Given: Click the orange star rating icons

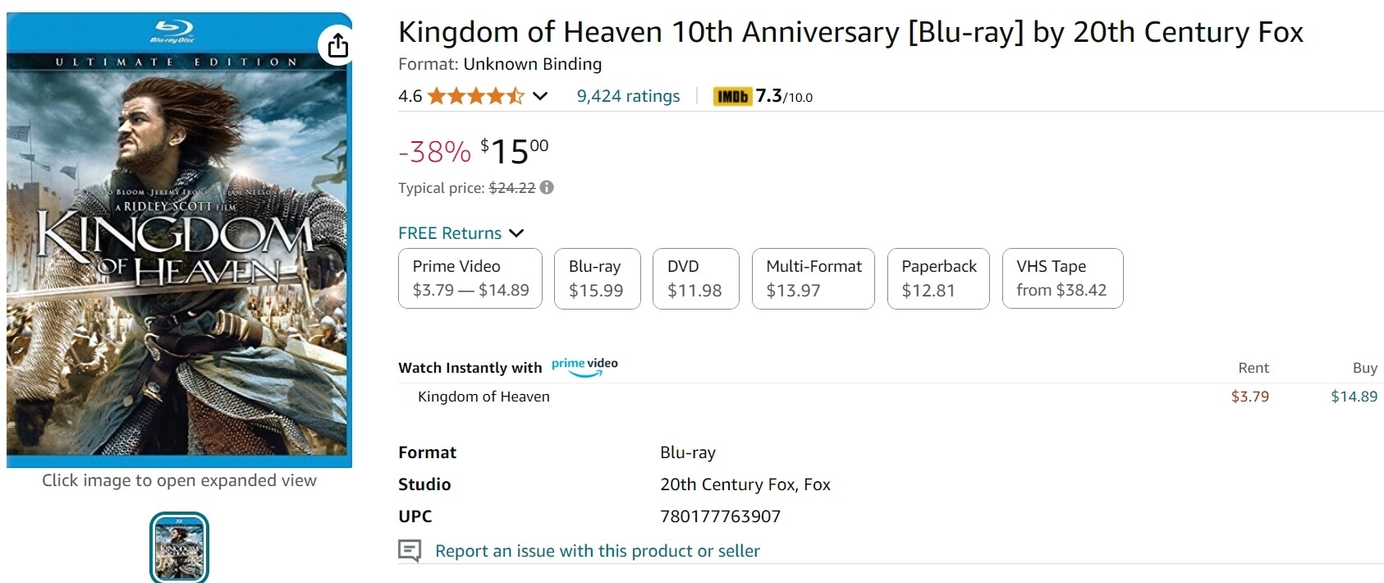Looking at the screenshot, I should click(475, 96).
